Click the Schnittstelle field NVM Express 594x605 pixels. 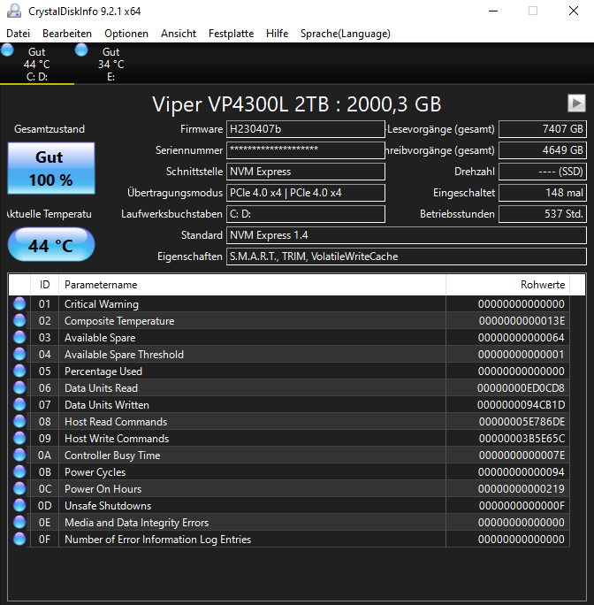coord(306,172)
